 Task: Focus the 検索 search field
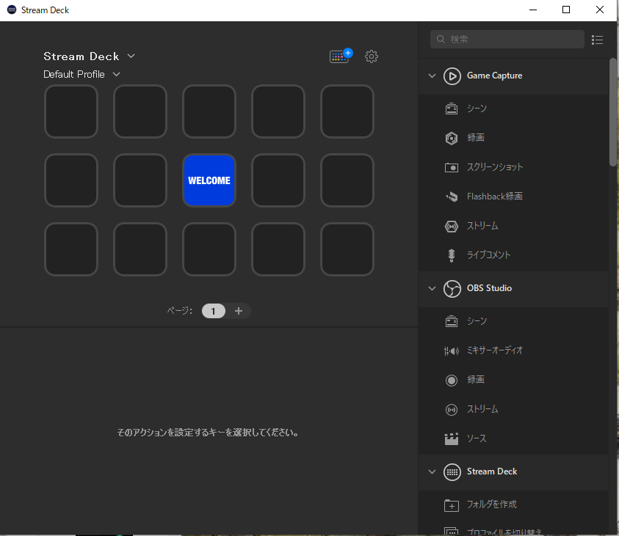pos(507,39)
